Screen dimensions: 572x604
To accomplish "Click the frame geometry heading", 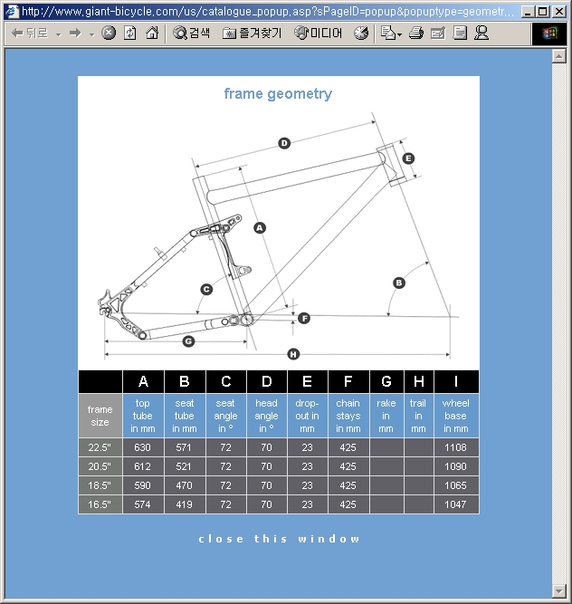I will [278, 93].
